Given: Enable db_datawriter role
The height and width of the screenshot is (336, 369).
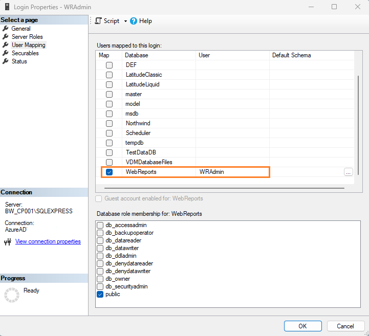Looking at the screenshot, I should 100,249.
